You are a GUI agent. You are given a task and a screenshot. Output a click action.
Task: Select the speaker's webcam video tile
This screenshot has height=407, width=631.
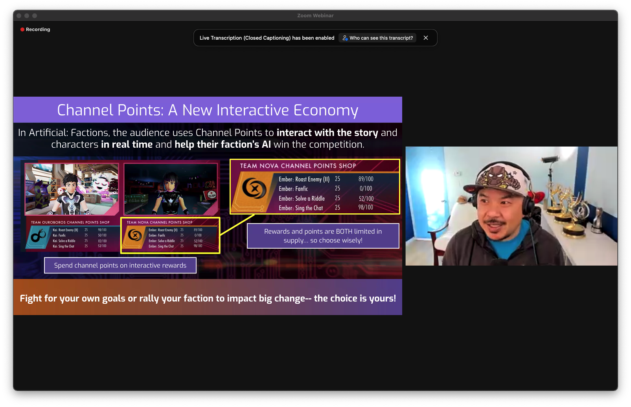[511, 206]
